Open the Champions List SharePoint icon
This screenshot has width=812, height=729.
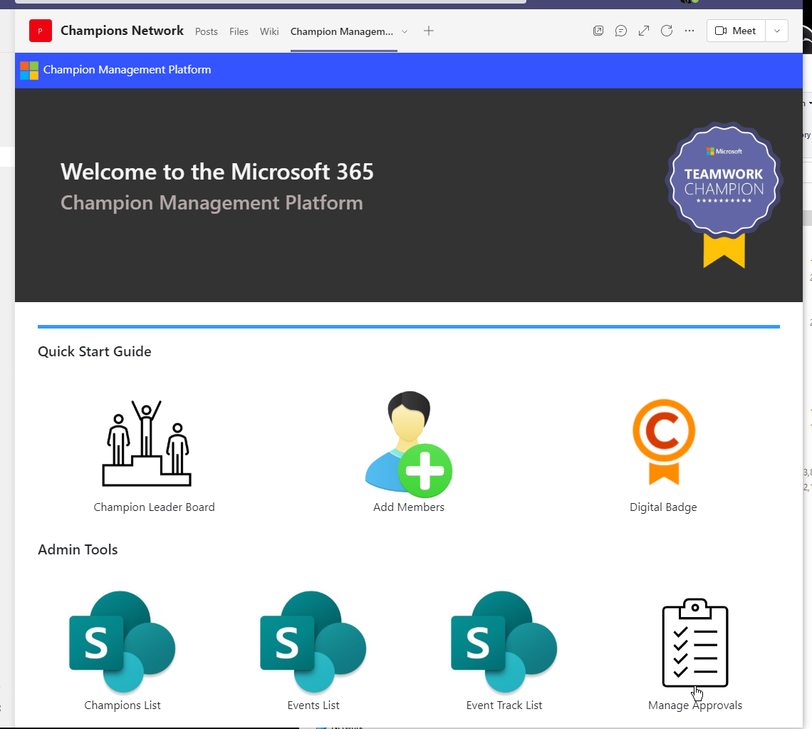[121, 641]
